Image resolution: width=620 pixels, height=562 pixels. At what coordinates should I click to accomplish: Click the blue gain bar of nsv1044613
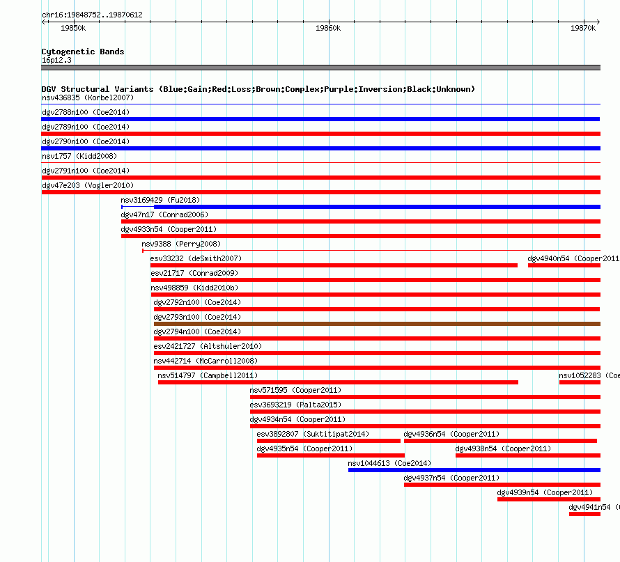pyautogui.click(x=474, y=470)
